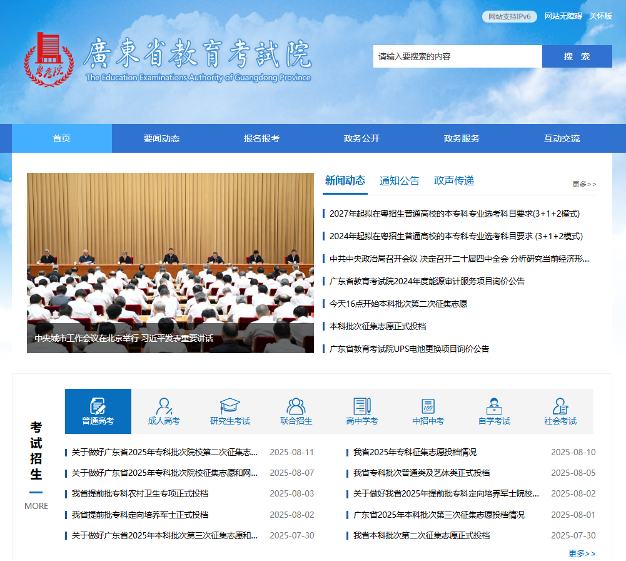Open MORE under 考试招生 heading
Screen dimensions: 626x561
[36, 506]
